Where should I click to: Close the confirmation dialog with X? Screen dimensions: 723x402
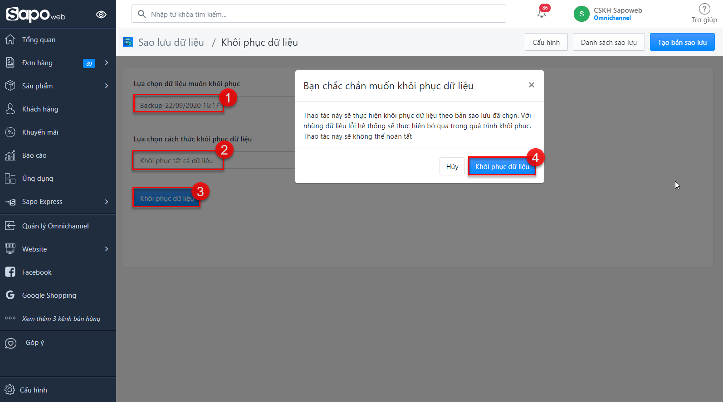(x=531, y=85)
